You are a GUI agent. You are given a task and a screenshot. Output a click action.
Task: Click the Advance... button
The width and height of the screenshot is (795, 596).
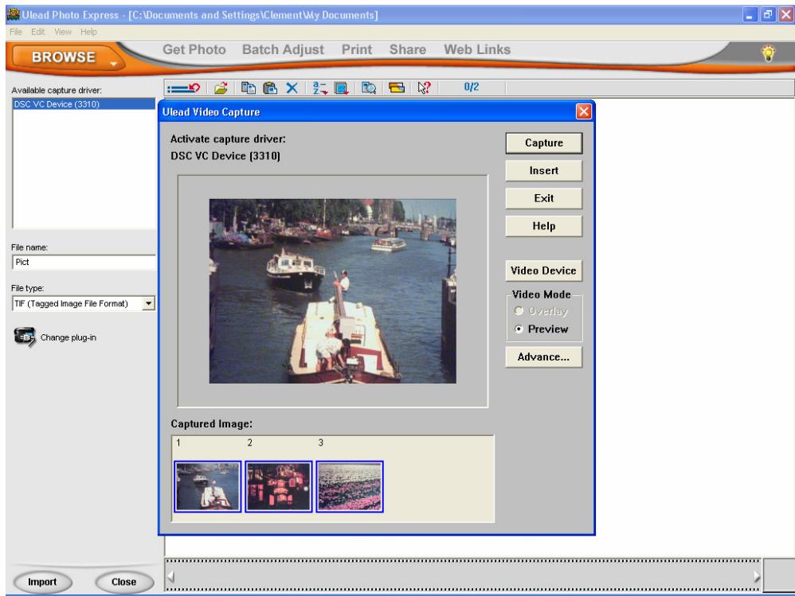(543, 357)
